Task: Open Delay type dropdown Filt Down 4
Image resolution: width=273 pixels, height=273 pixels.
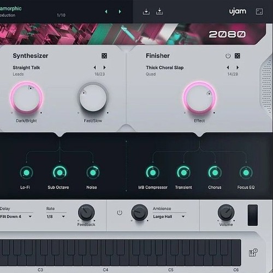Action: [16, 217]
